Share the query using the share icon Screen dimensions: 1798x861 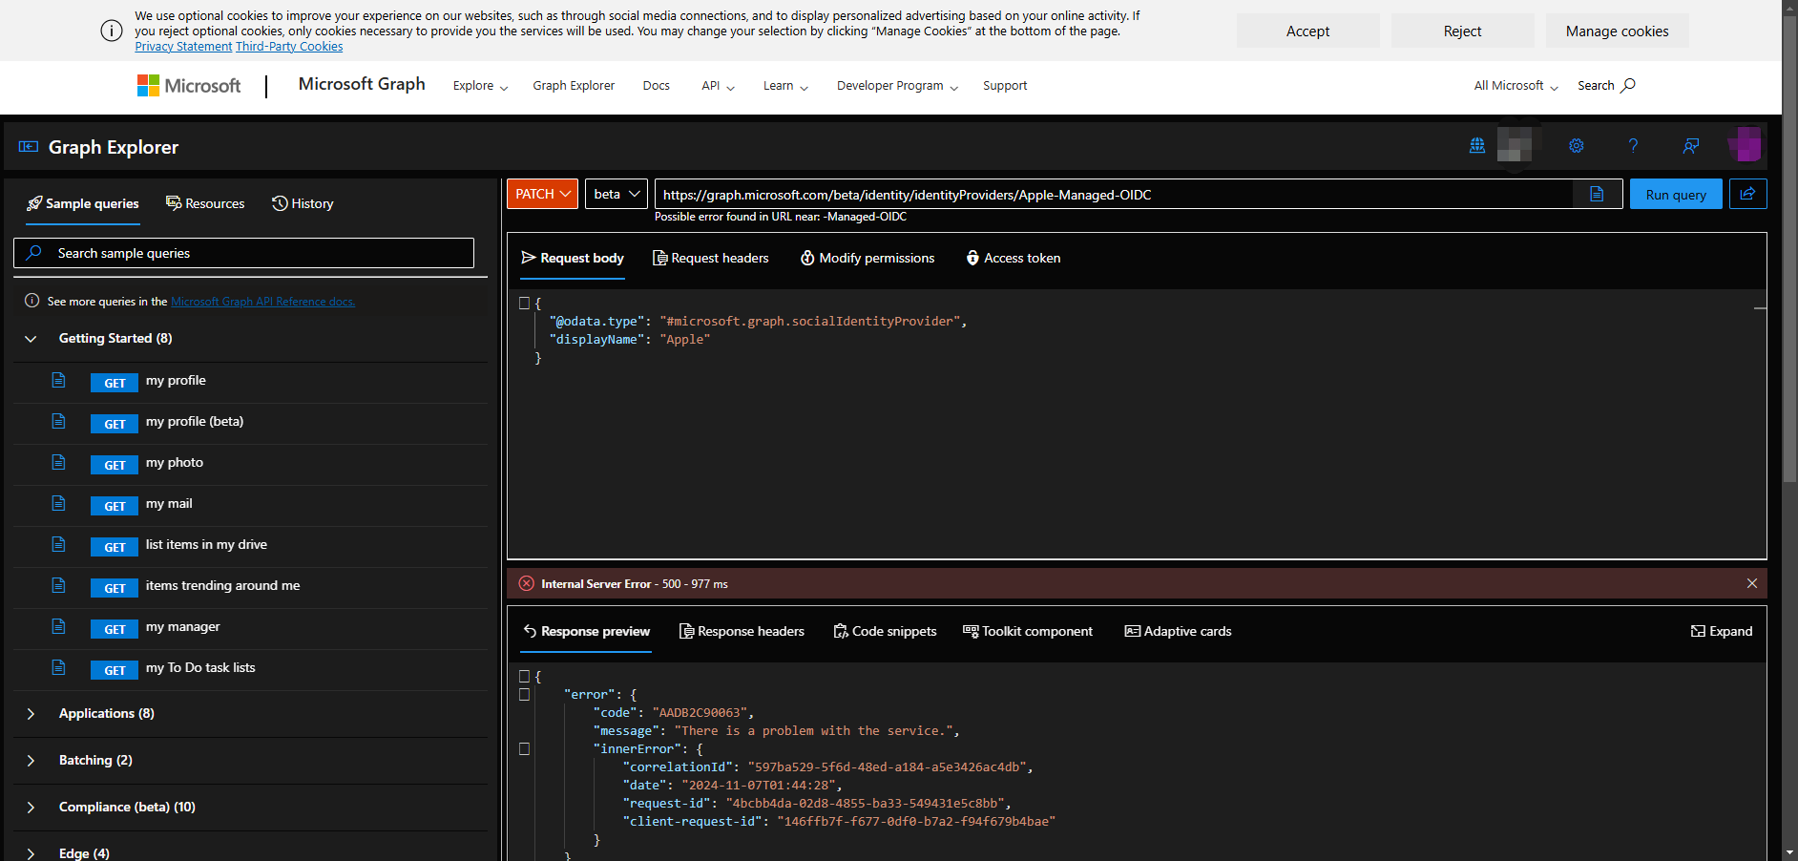[x=1747, y=194]
